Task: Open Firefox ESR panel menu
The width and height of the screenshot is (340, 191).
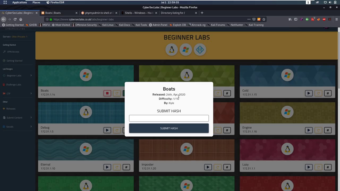Action: (x=55, y=2)
